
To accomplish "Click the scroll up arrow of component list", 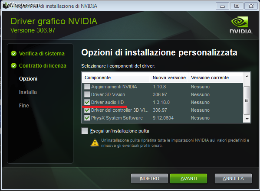I will 247,76.
